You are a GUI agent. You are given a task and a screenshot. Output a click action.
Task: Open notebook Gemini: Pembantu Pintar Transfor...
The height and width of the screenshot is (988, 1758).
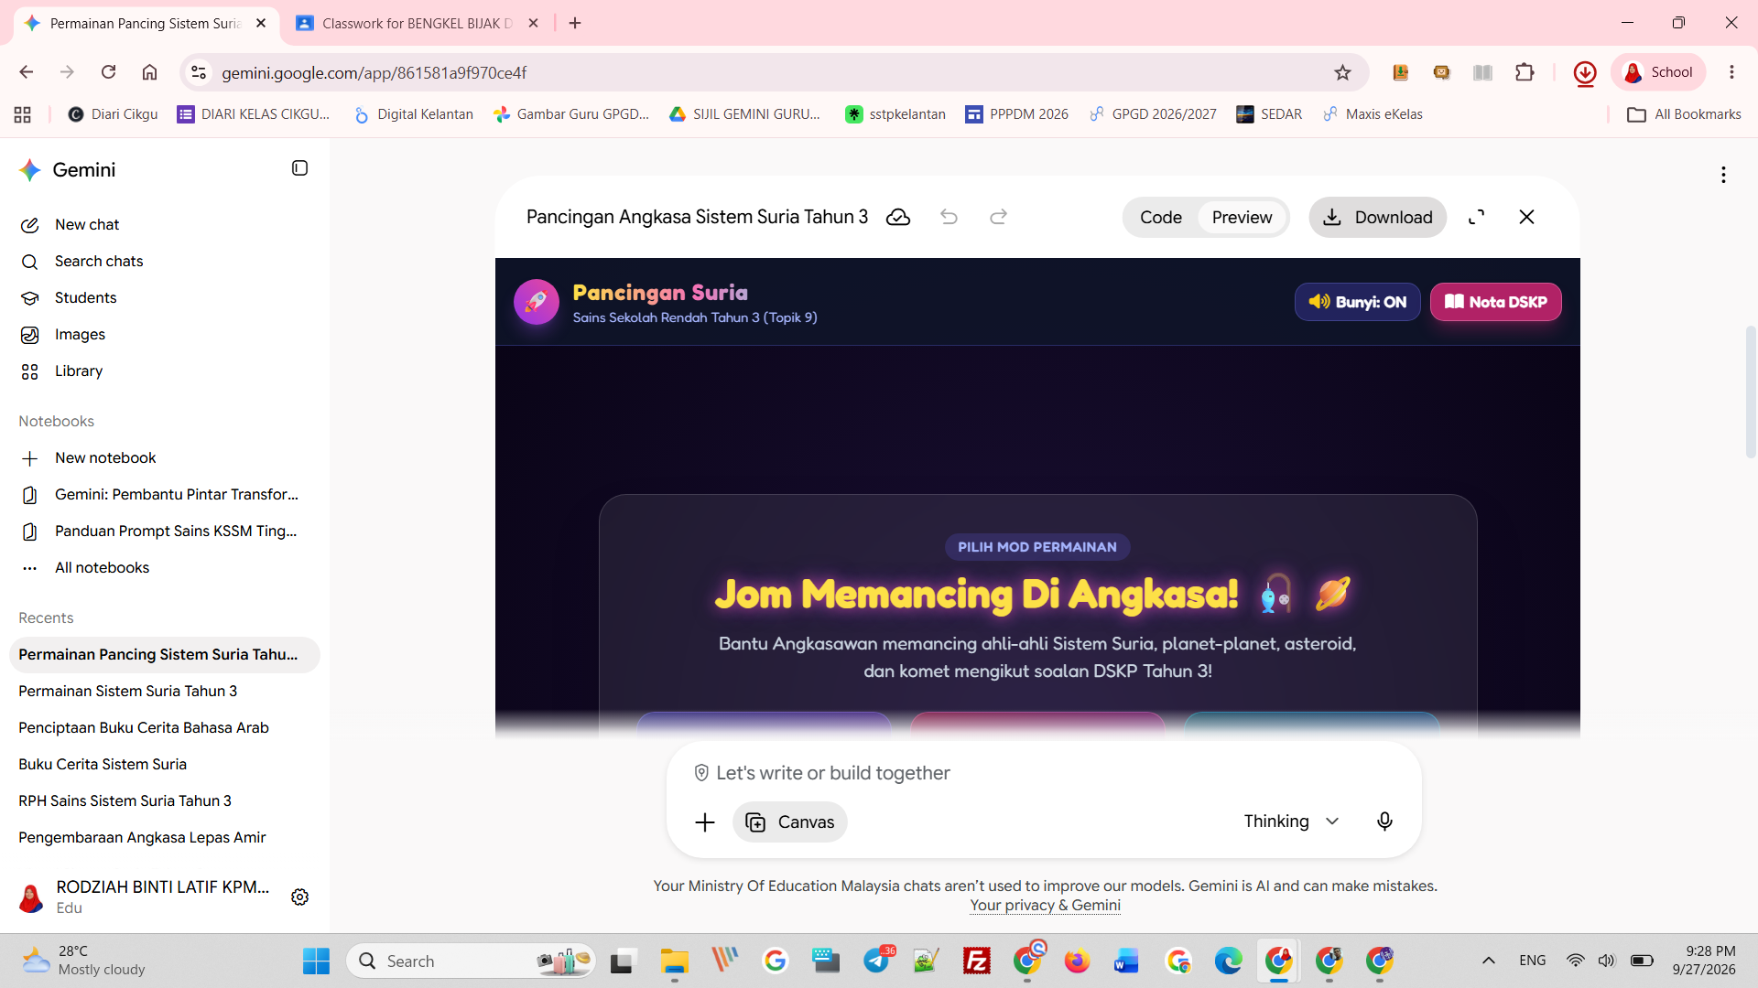click(165, 495)
